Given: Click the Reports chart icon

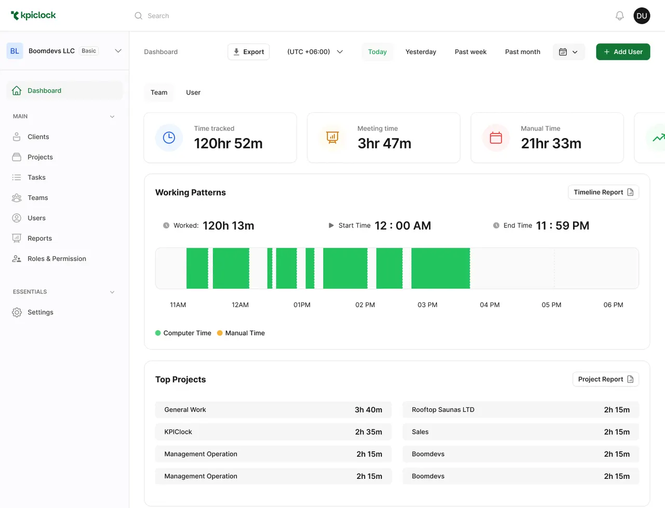Looking at the screenshot, I should [17, 238].
